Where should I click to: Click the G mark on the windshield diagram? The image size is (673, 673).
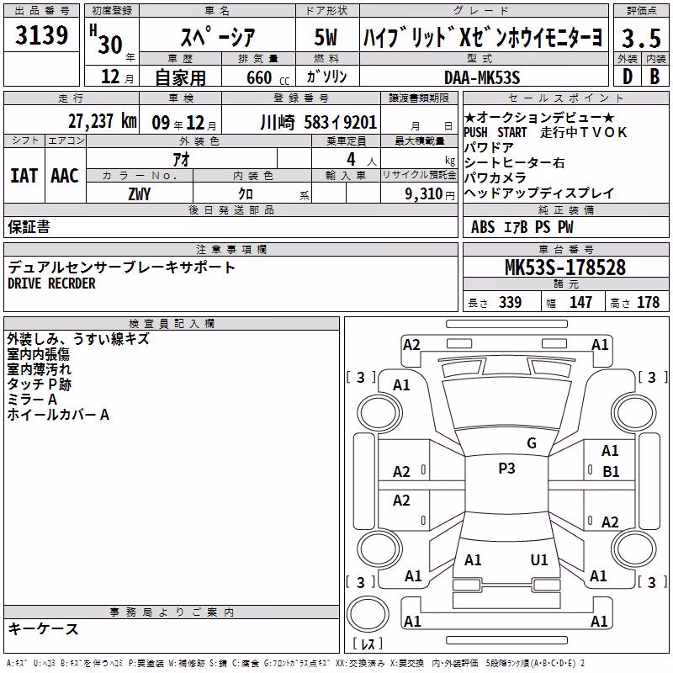[532, 443]
